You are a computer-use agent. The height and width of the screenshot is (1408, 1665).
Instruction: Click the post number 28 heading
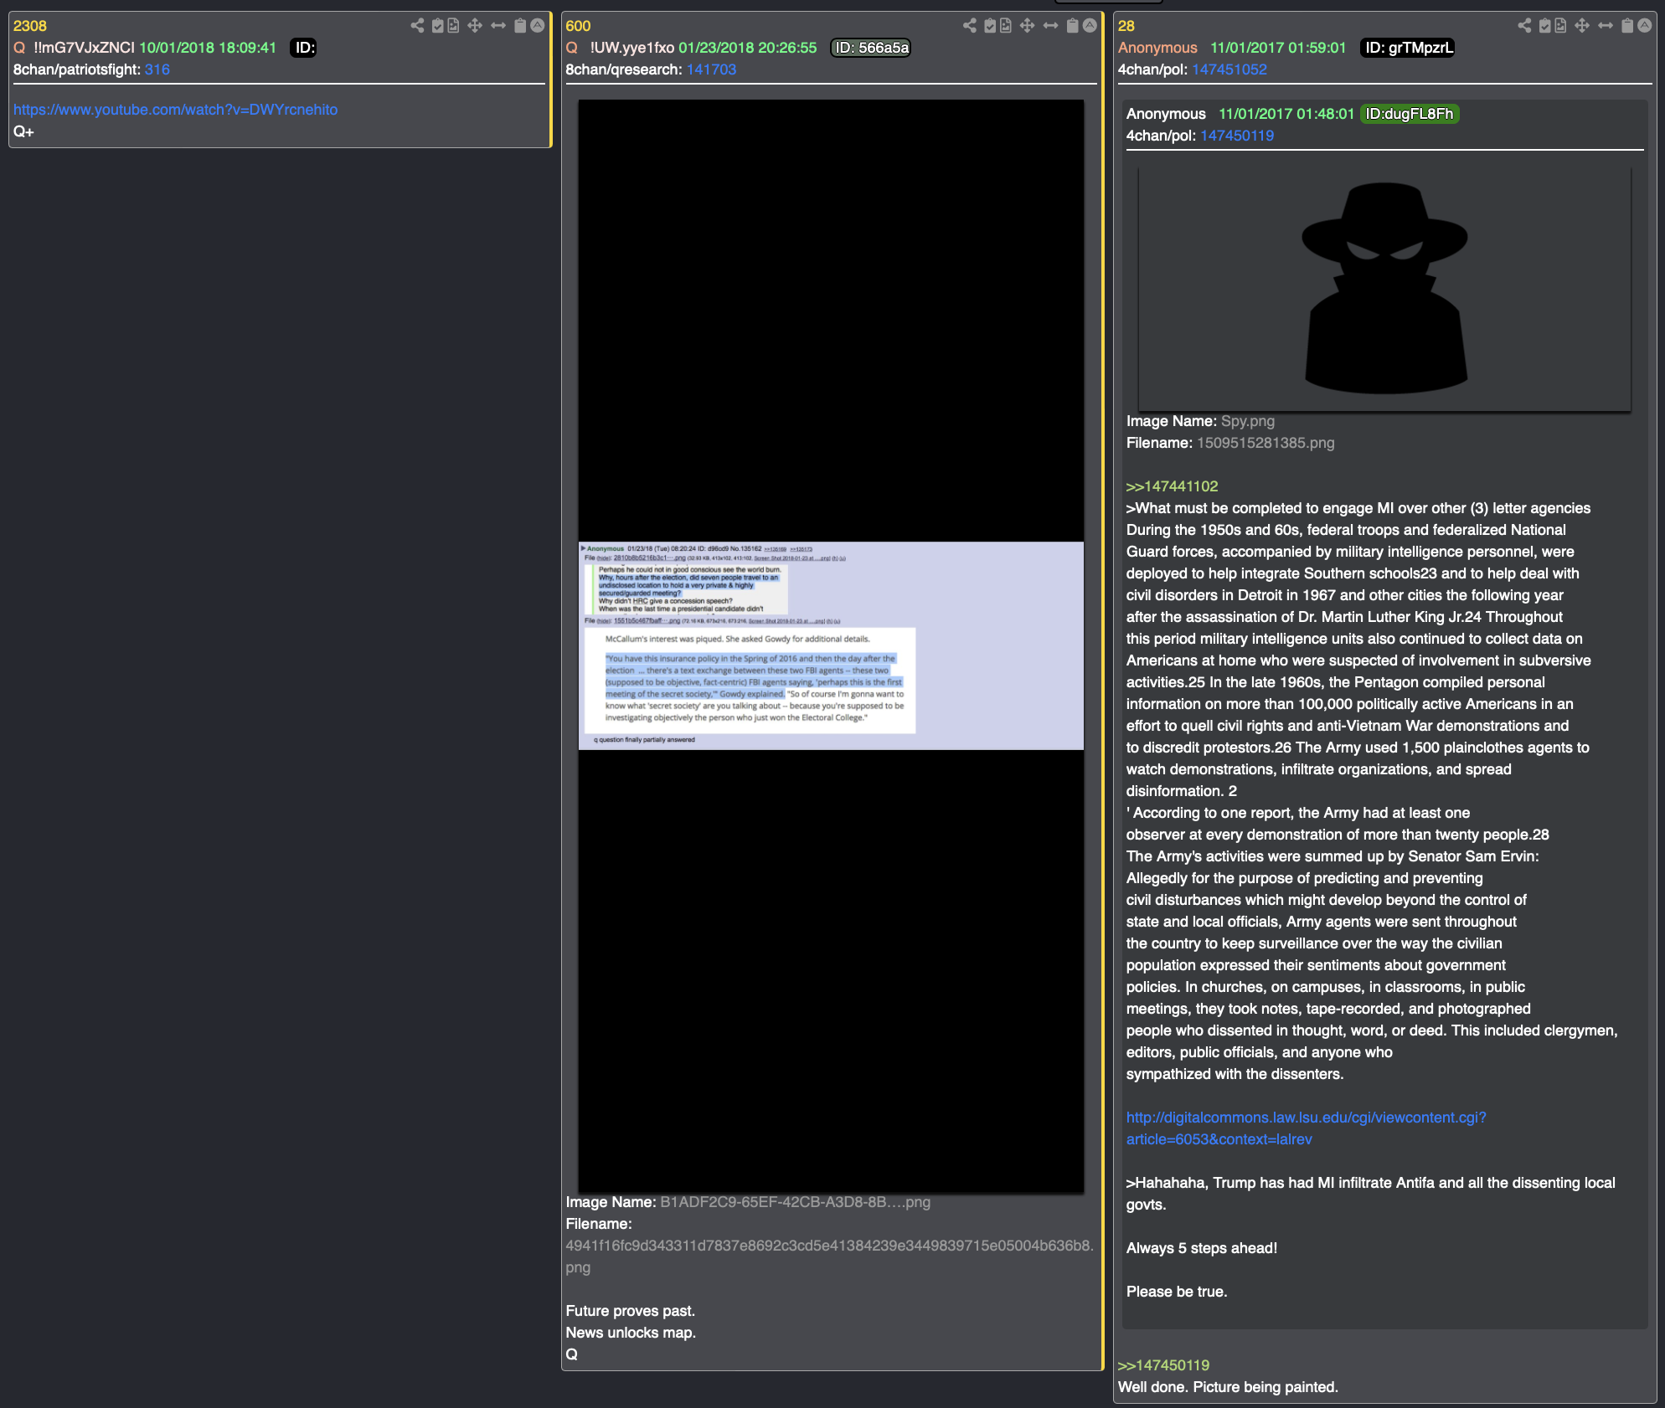coord(1126,26)
